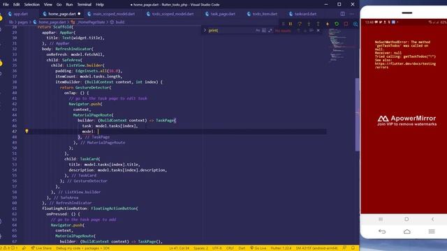The width and height of the screenshot is (447, 251).
Task: Switch to taskcard.dart tab
Action: (x=305, y=14)
